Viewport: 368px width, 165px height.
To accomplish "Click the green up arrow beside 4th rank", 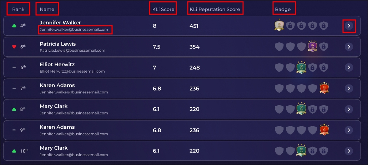I will pos(14,26).
